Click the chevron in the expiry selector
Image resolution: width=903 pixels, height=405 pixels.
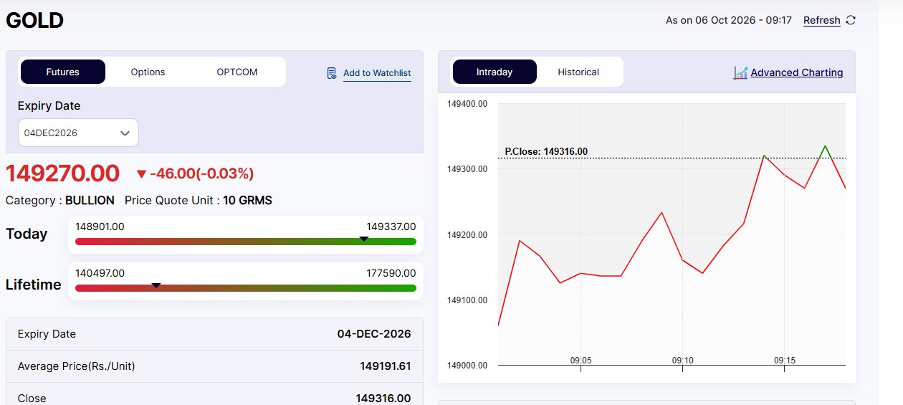pos(125,133)
